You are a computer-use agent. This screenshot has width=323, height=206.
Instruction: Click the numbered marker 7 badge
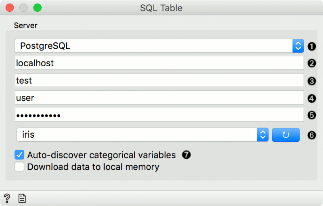(186, 155)
